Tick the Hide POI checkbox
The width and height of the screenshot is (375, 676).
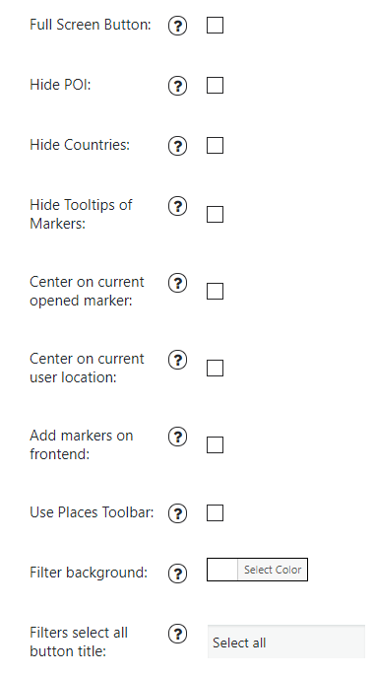(x=215, y=85)
